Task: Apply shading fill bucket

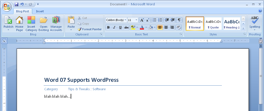Action: coord(151,27)
